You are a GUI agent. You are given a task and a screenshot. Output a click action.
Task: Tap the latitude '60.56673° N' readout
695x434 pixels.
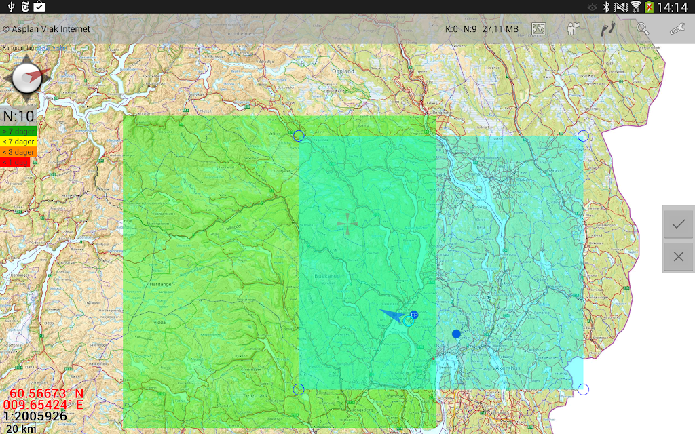[46, 393]
